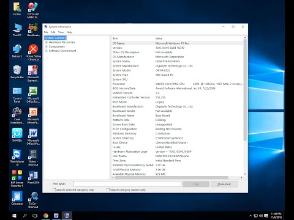This screenshot has width=294, height=220.
Task: Show hidden system tray icons arrow
Action: click(251, 216)
